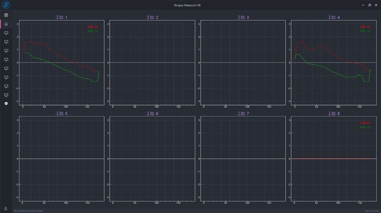Select the 工位: 4 chart title
Screen dimensions: 381x213
[334, 17]
